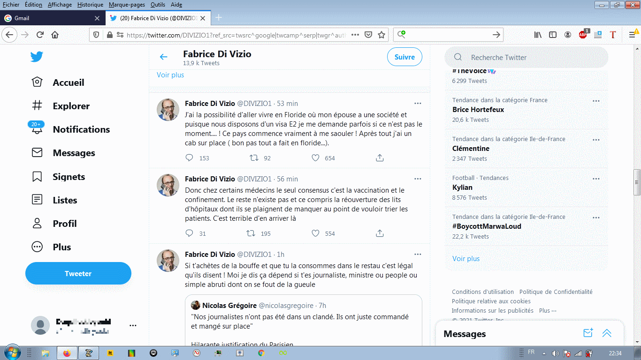
Task: Retweet the tweet with 195 retweets
Action: [251, 233]
